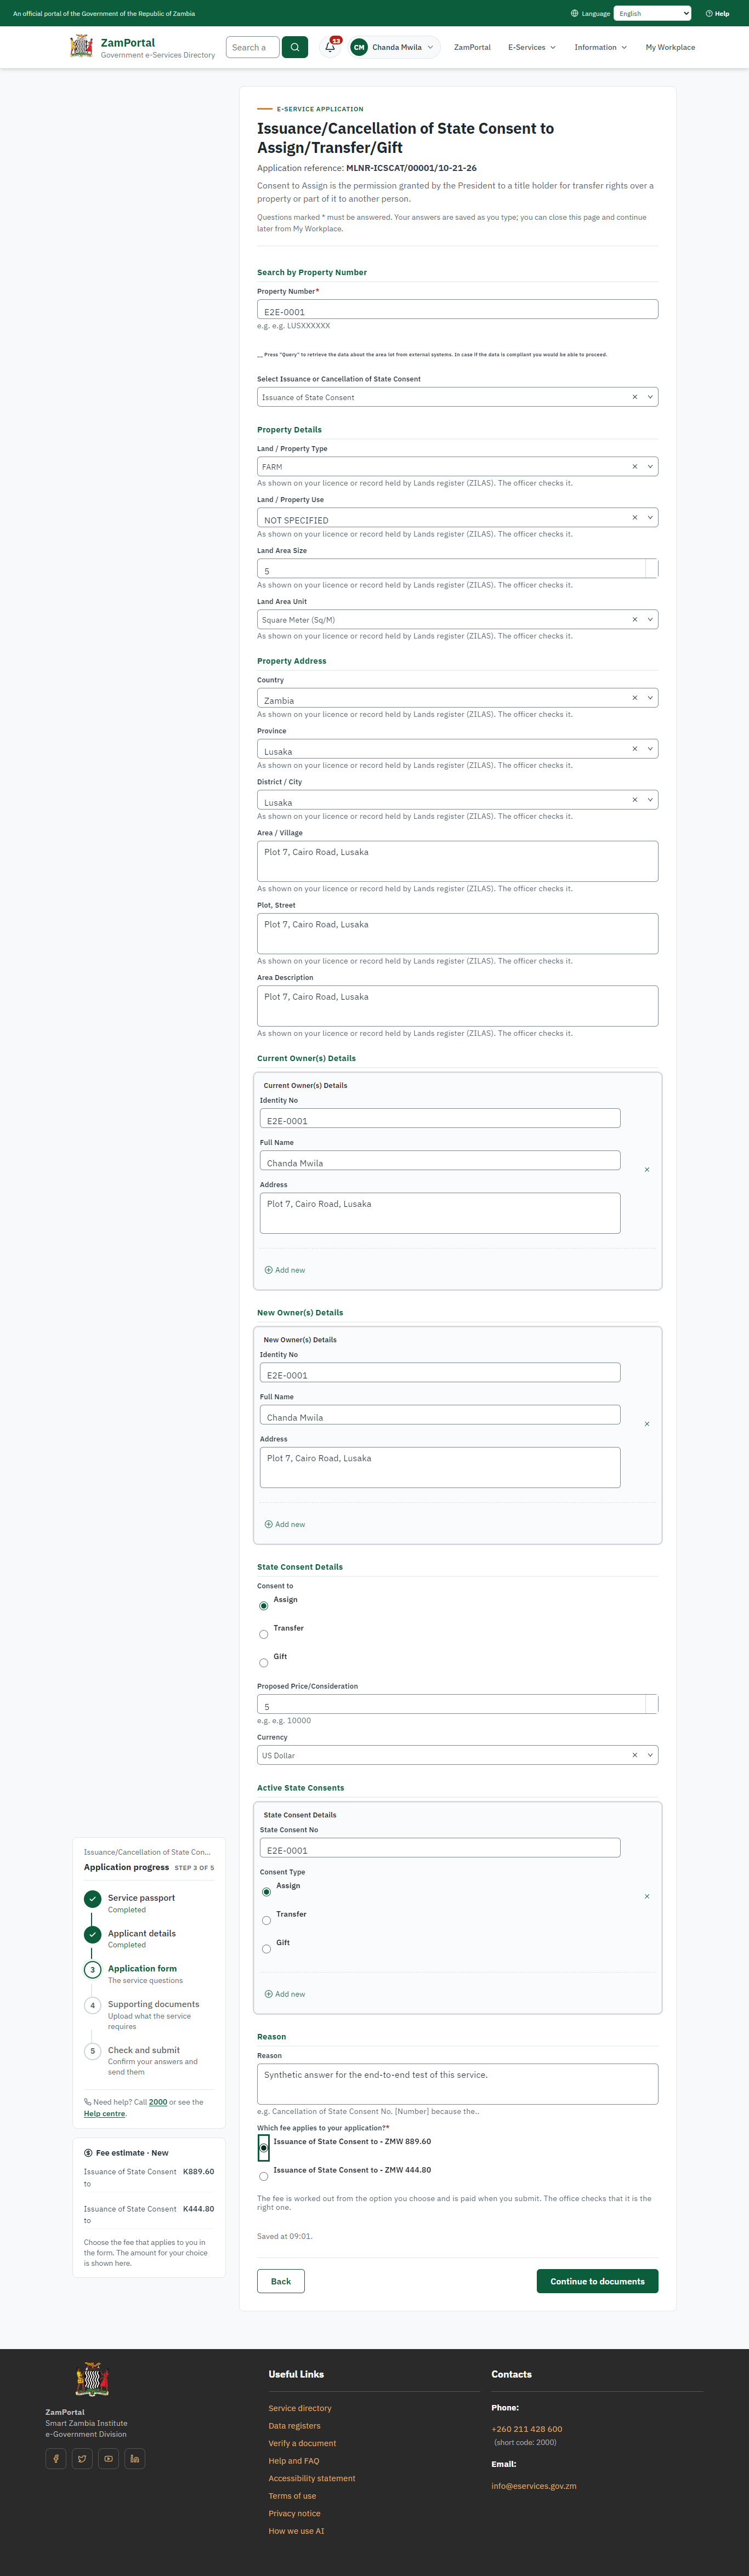
Task: Select Transfer under Consent to
Action: pyautogui.click(x=264, y=1634)
